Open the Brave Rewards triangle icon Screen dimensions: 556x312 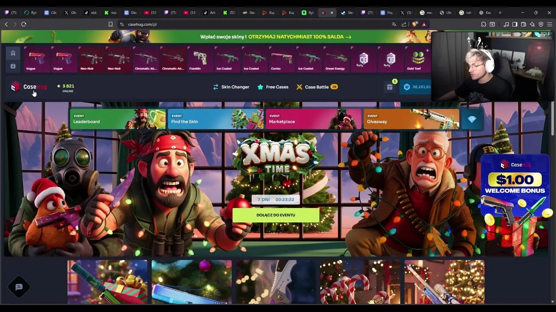point(424,24)
